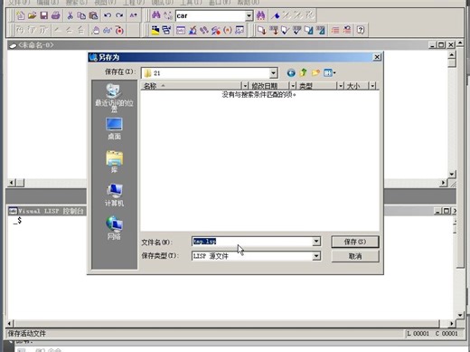470x352 pixels.
Task: Click Check edit window icon
Action: [285, 30]
